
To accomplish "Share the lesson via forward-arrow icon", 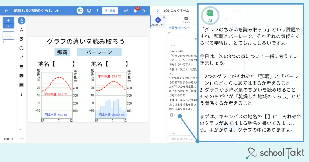I will tap(57, 11).
